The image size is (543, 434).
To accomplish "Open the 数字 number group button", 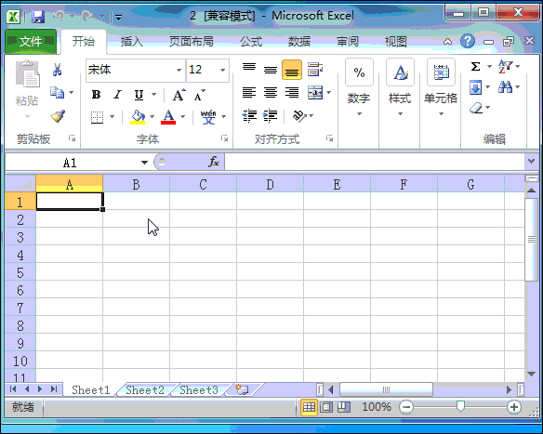I will [x=359, y=88].
